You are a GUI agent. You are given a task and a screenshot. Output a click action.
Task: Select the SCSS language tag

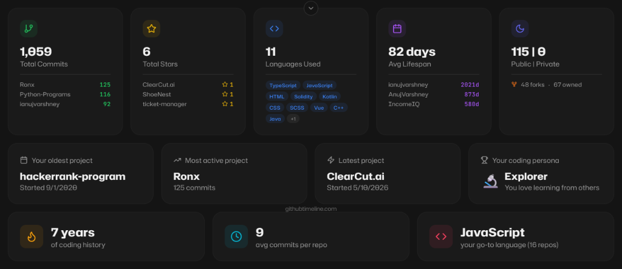[x=296, y=108]
